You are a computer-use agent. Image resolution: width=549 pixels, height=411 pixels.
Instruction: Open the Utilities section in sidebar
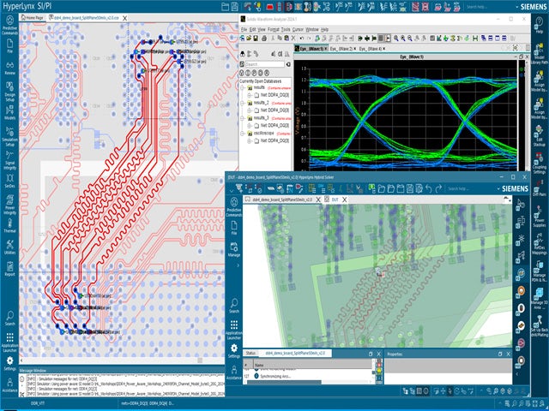pyautogui.click(x=9, y=247)
